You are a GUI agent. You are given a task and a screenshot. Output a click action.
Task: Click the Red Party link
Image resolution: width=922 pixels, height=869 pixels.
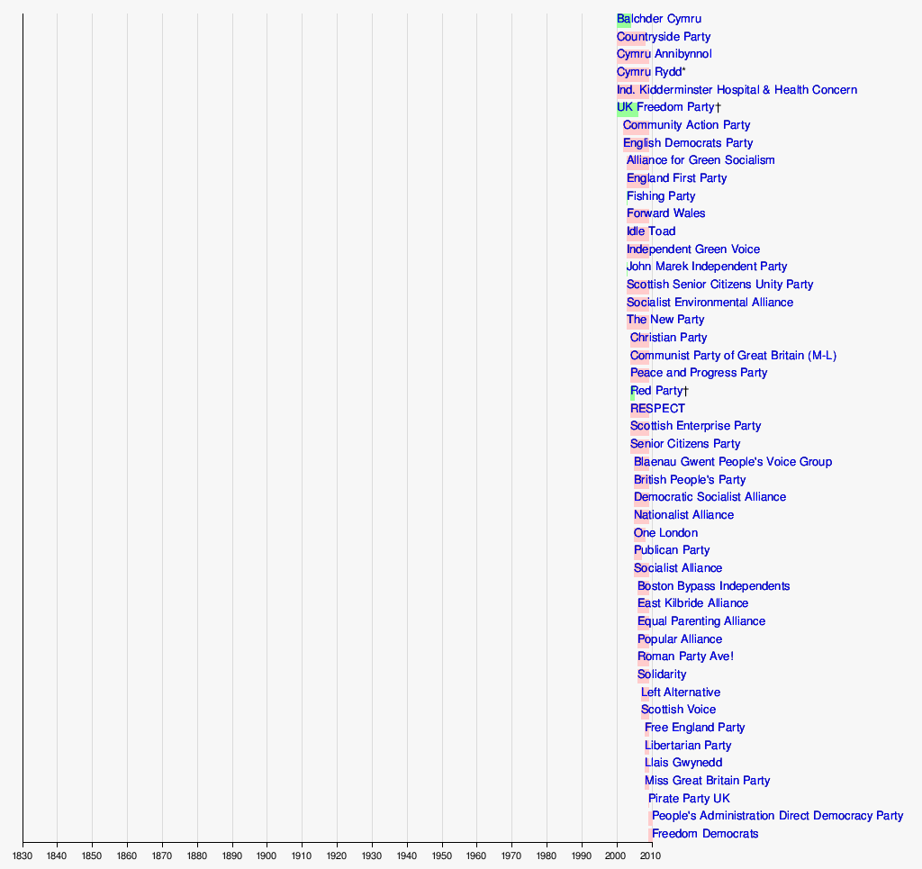tap(657, 391)
